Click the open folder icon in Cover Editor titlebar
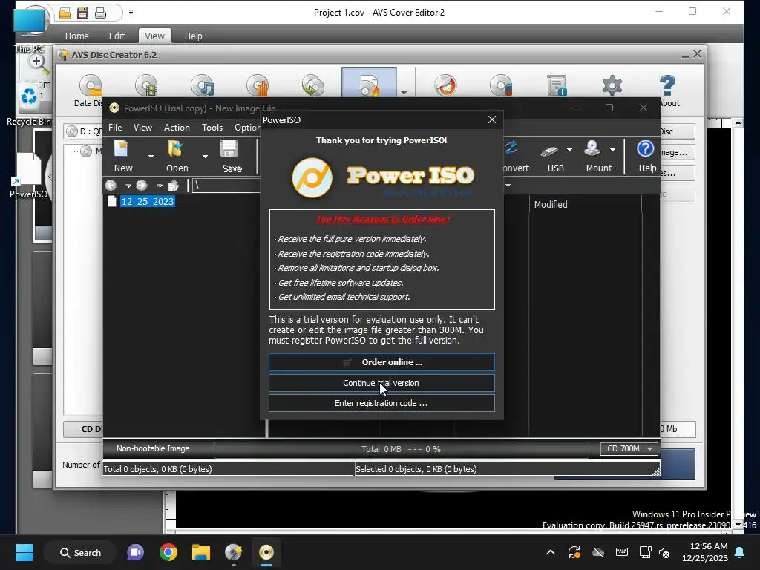Screen dimensions: 760x570 click(65, 13)
